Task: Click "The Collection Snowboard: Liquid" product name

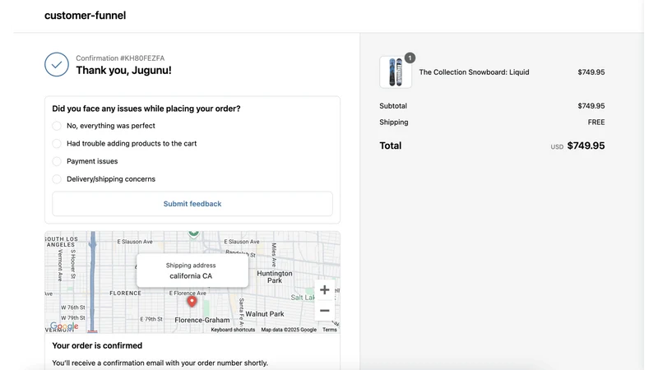Action: [475, 72]
